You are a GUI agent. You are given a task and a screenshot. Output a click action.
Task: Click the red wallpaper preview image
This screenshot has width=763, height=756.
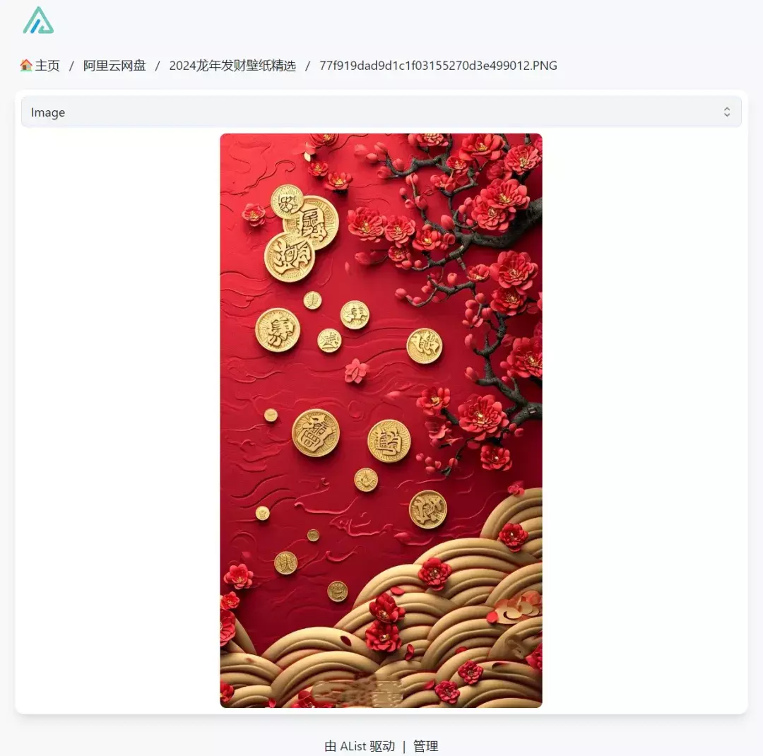point(381,420)
